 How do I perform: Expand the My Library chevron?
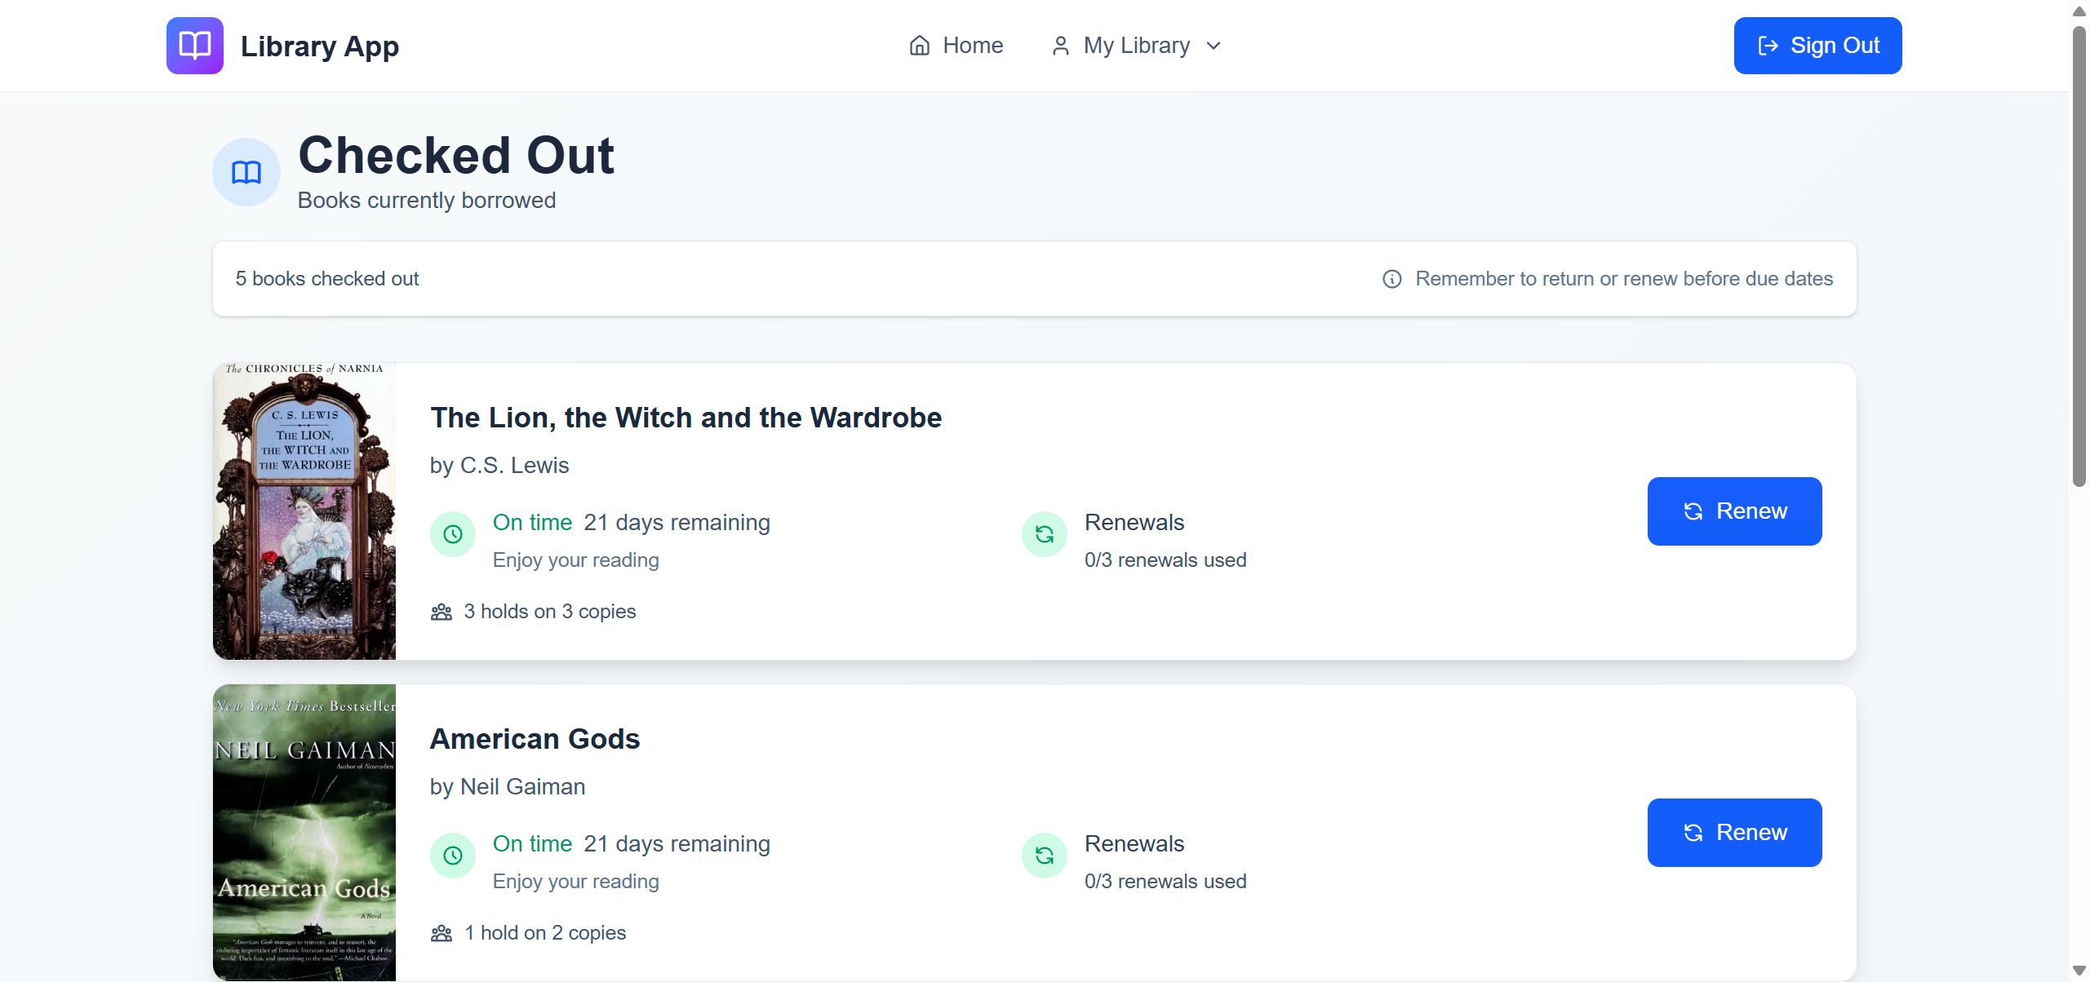[1214, 46]
